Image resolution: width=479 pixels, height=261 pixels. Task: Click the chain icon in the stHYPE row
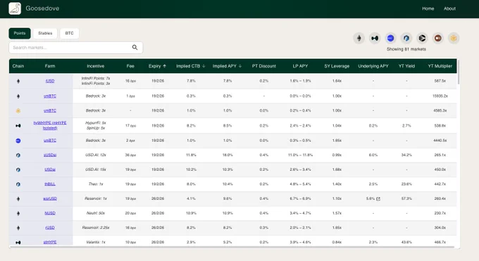pos(18,243)
